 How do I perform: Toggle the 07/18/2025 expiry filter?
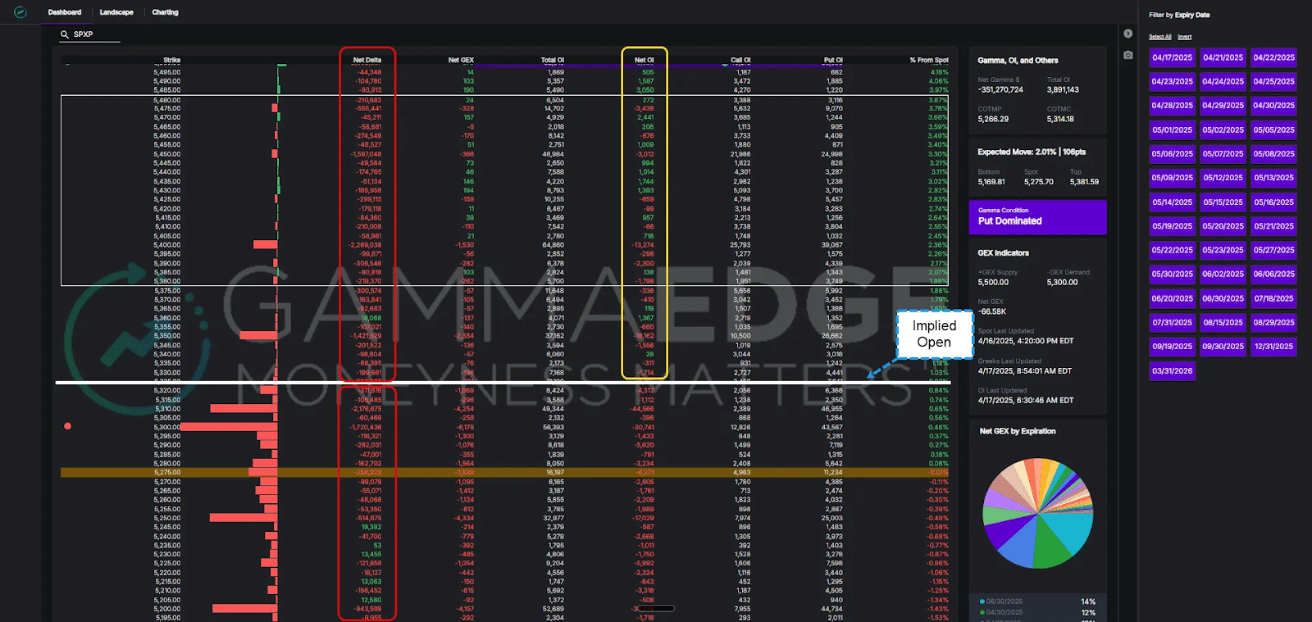click(1273, 298)
